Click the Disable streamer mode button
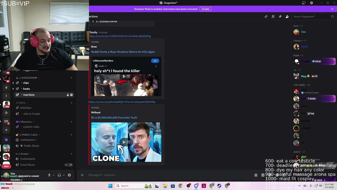 (205, 9)
